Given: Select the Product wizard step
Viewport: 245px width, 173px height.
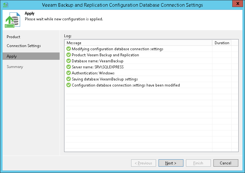Looking at the screenshot, I should pyautogui.click(x=13, y=37).
